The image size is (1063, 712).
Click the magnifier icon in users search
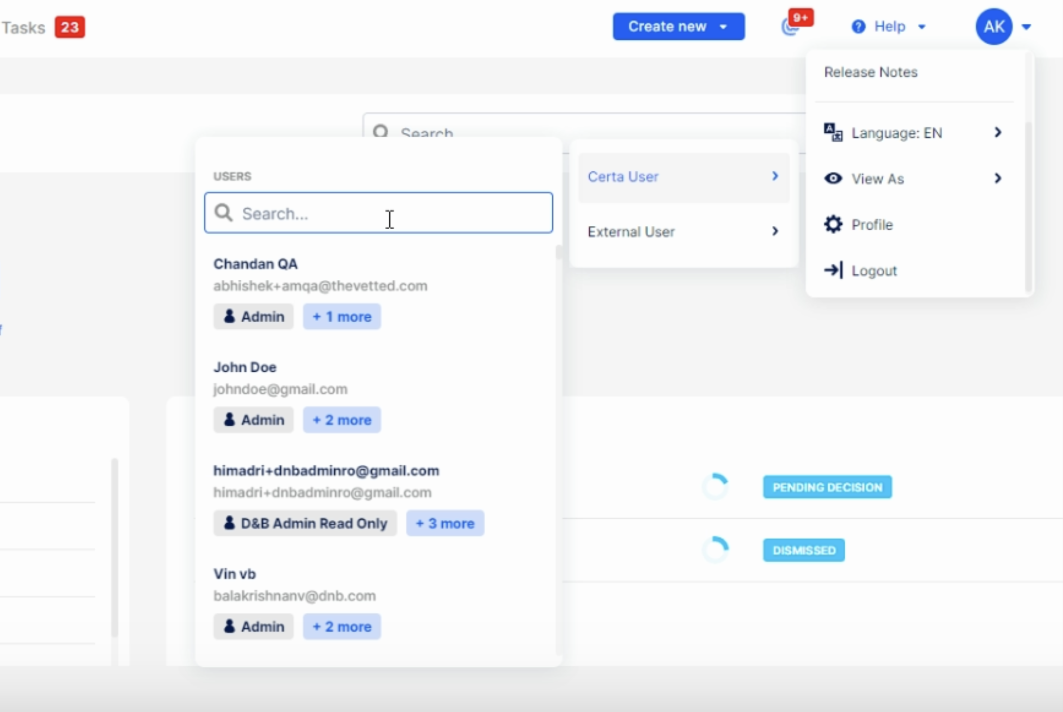tap(223, 213)
